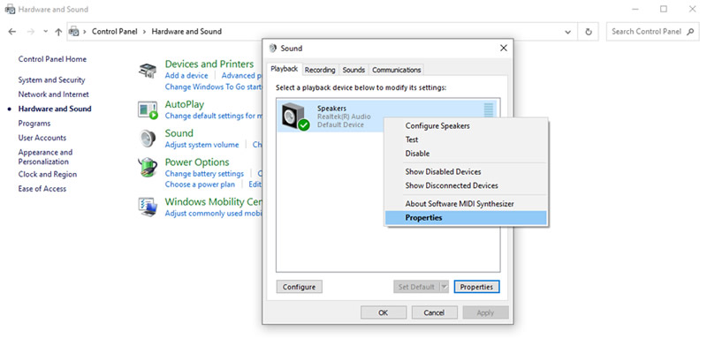Click the Sound speaker category icon
Image resolution: width=707 pixels, height=346 pixels.
coord(148,139)
